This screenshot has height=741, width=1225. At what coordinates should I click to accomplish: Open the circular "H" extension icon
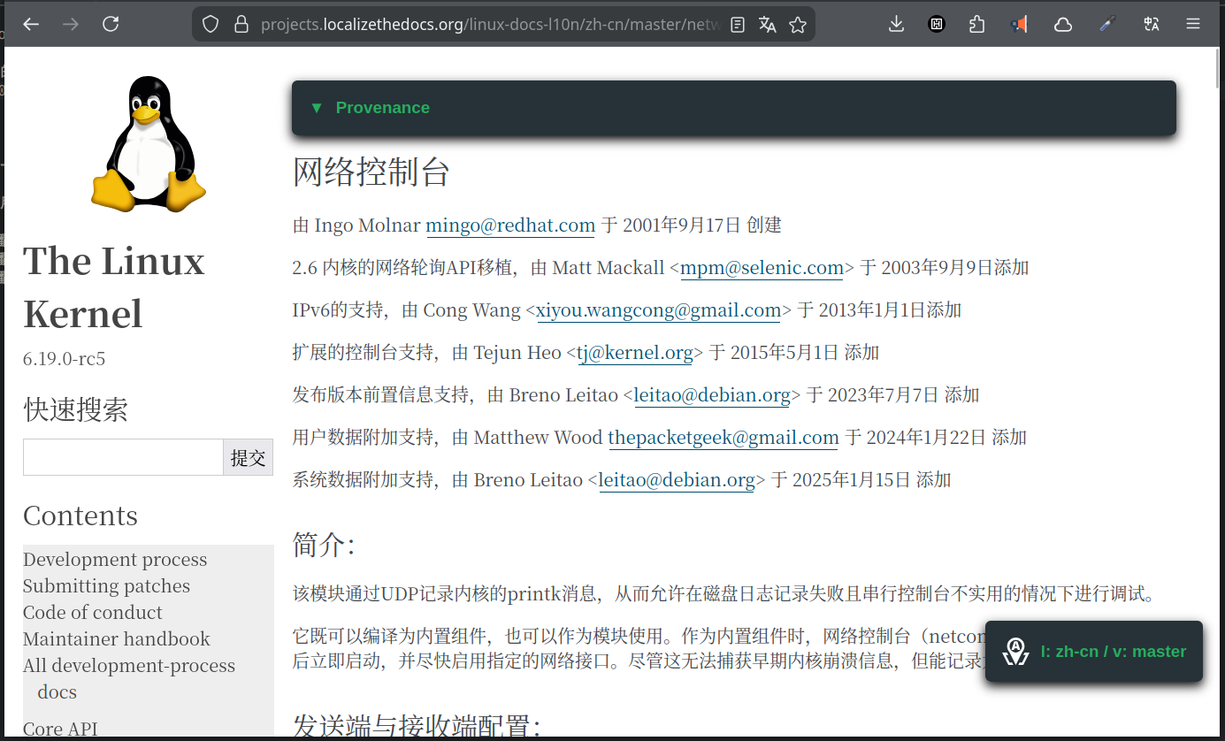tap(936, 24)
